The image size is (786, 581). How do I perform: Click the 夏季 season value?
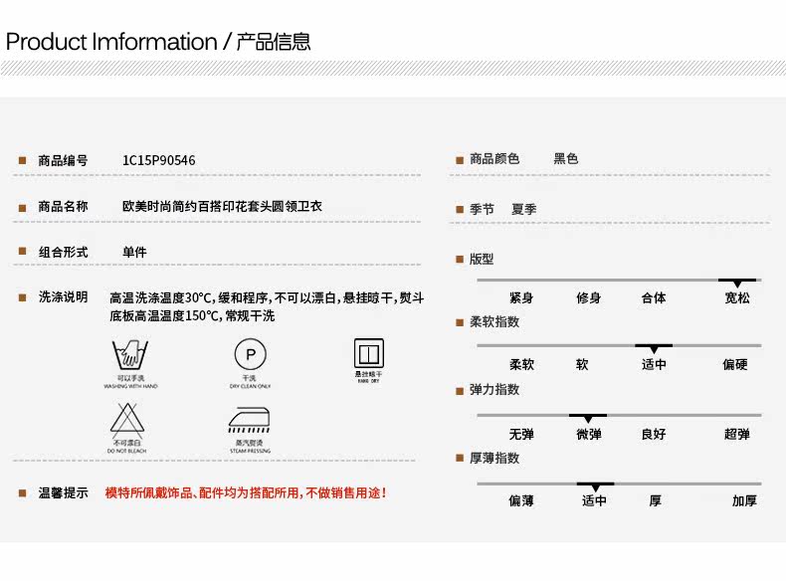523,209
